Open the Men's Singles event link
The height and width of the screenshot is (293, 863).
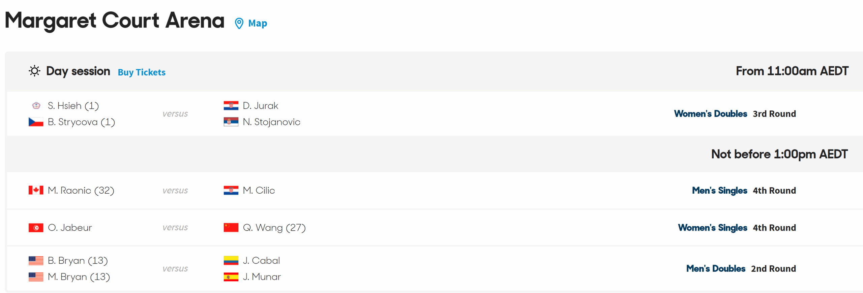coord(719,191)
